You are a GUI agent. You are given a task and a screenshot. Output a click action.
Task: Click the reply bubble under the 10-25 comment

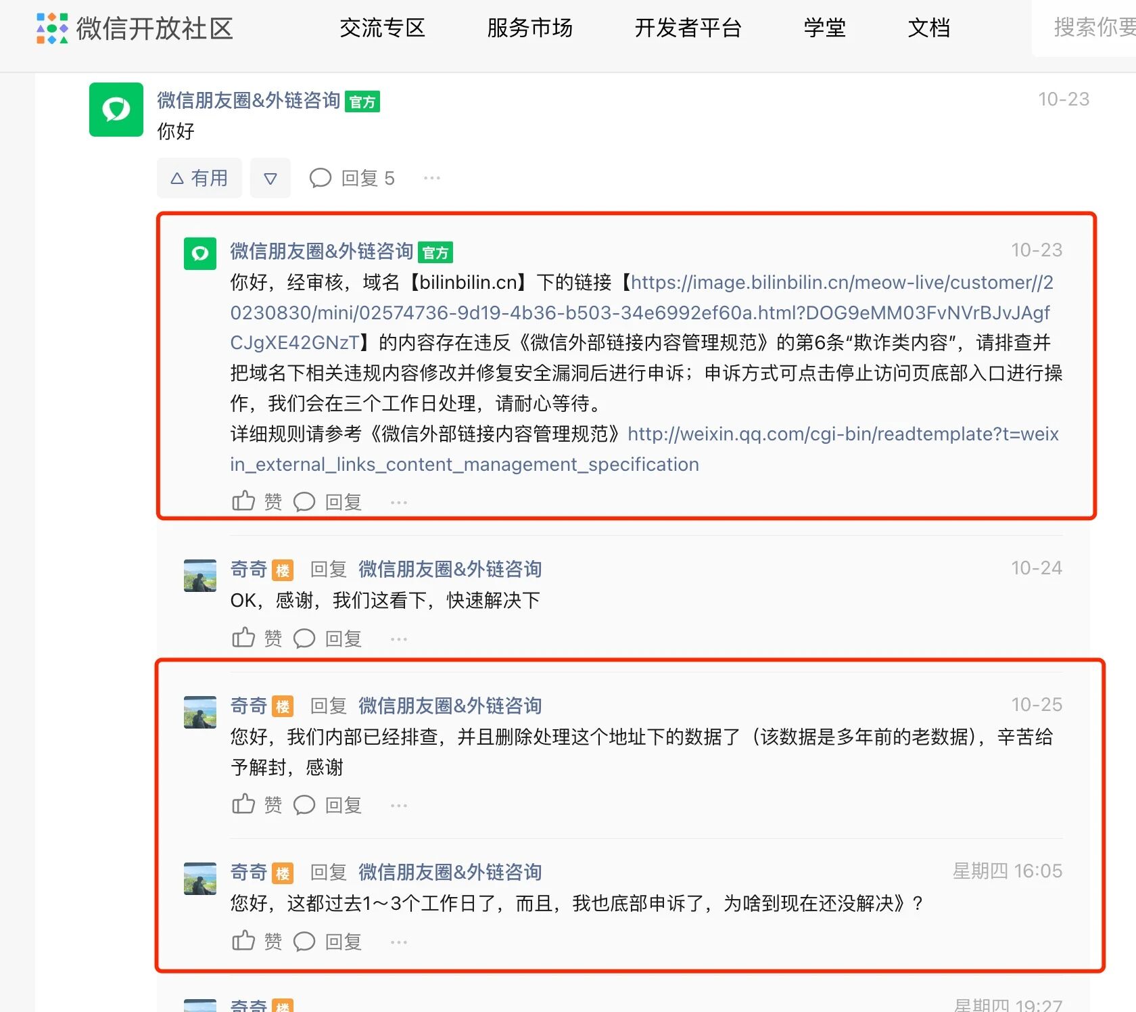(x=304, y=805)
